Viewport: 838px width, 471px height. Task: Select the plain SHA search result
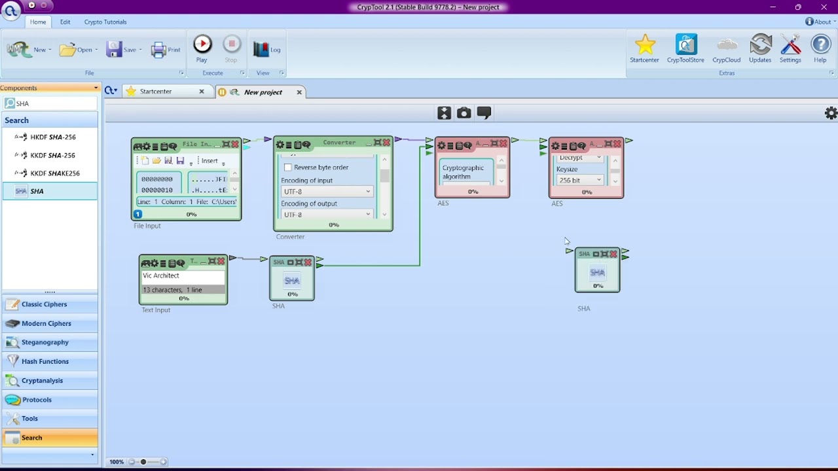coord(50,191)
